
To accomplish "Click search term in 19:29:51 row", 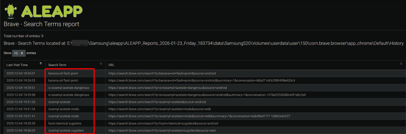I will (69, 88).
